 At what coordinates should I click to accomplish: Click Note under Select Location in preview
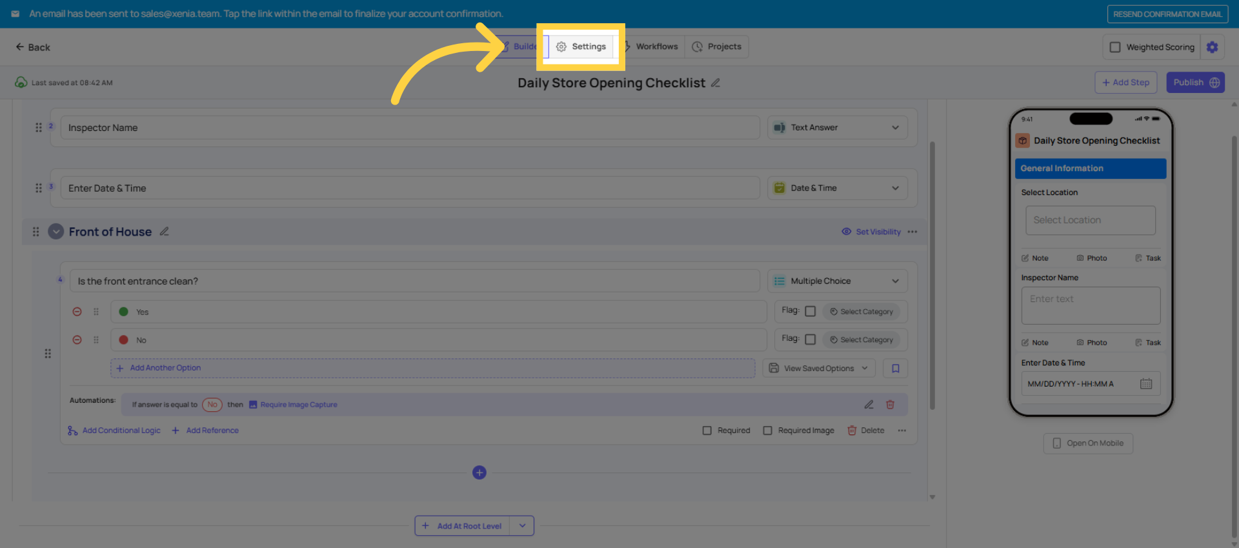tap(1035, 258)
